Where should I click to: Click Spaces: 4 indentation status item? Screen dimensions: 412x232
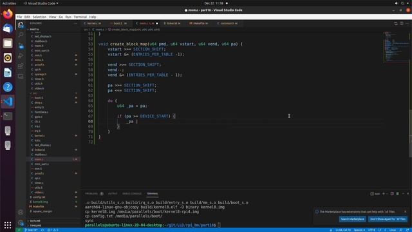(359, 230)
